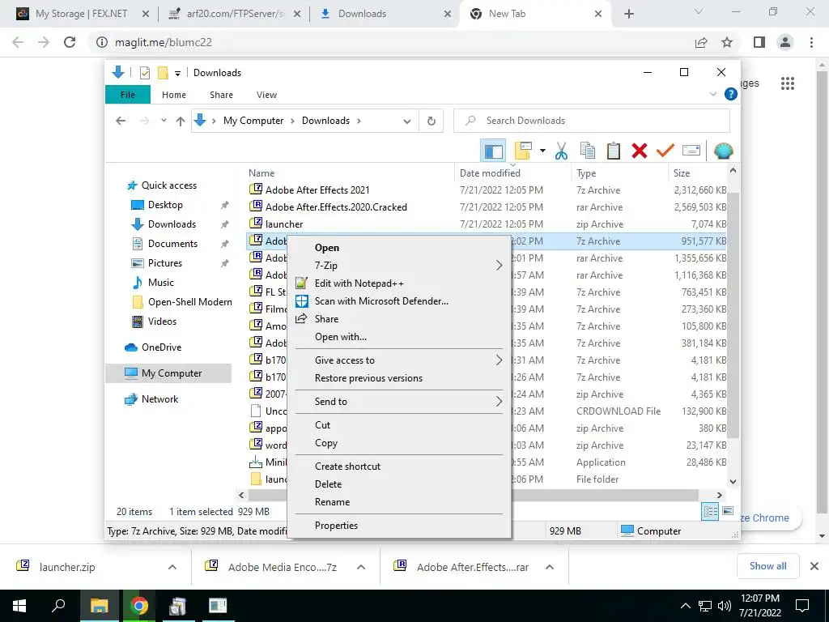
Task: Select Scan with Microsoft Defender
Action: click(x=400, y=301)
